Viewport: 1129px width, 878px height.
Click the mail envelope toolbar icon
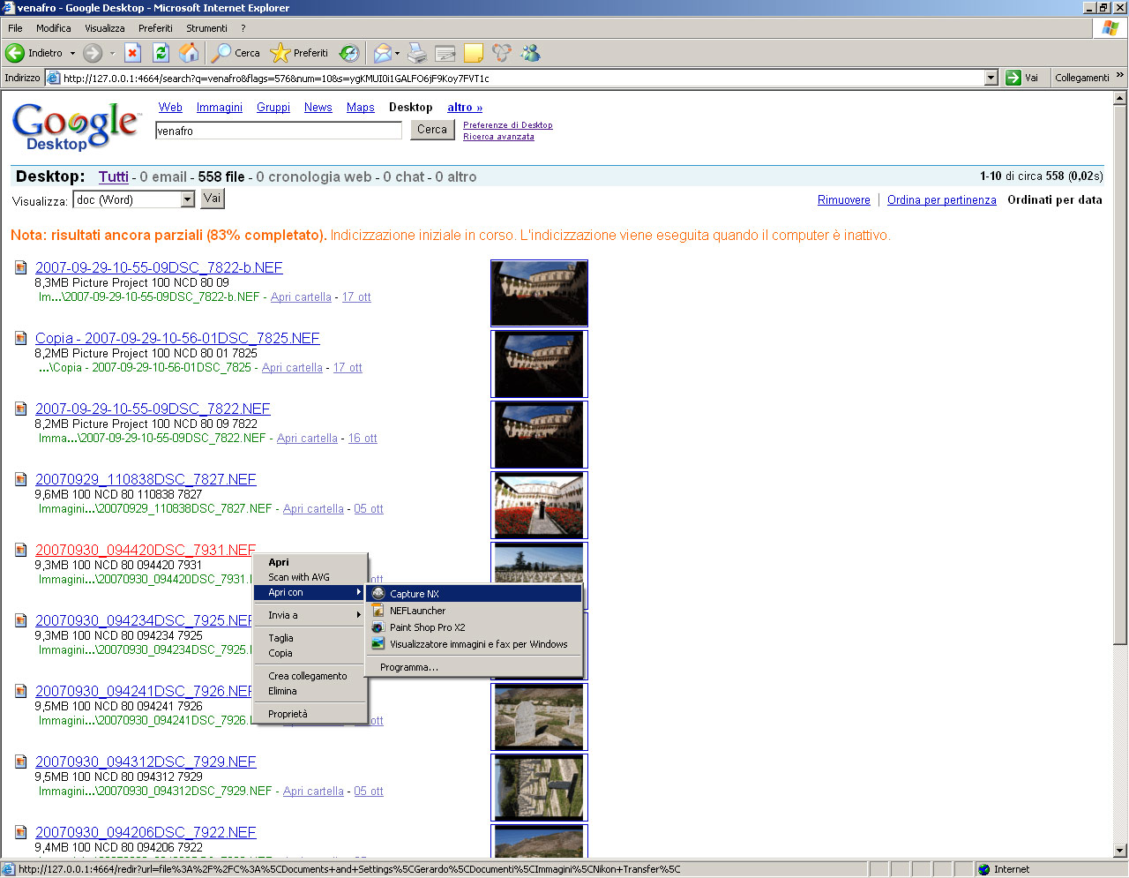click(x=382, y=53)
